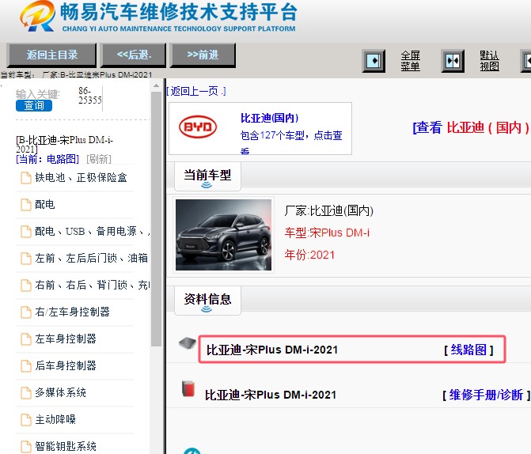Open 右/左车身控制器 tree item
531x454 pixels.
73,312
